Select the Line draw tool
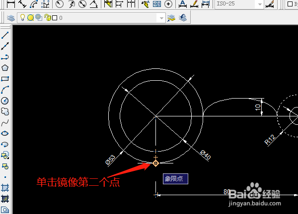This screenshot has height=214, width=298. click(x=5, y=35)
